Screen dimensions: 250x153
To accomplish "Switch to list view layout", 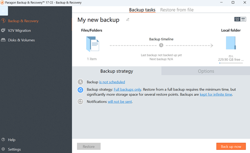I will (243, 19).
